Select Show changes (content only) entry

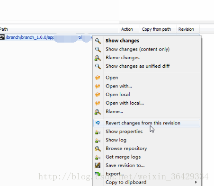[147, 49]
